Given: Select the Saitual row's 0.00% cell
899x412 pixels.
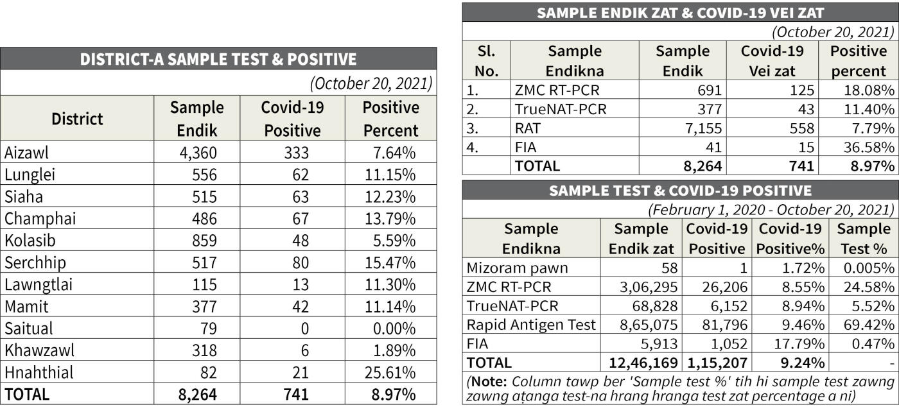Looking at the screenshot, I should coord(391,329).
